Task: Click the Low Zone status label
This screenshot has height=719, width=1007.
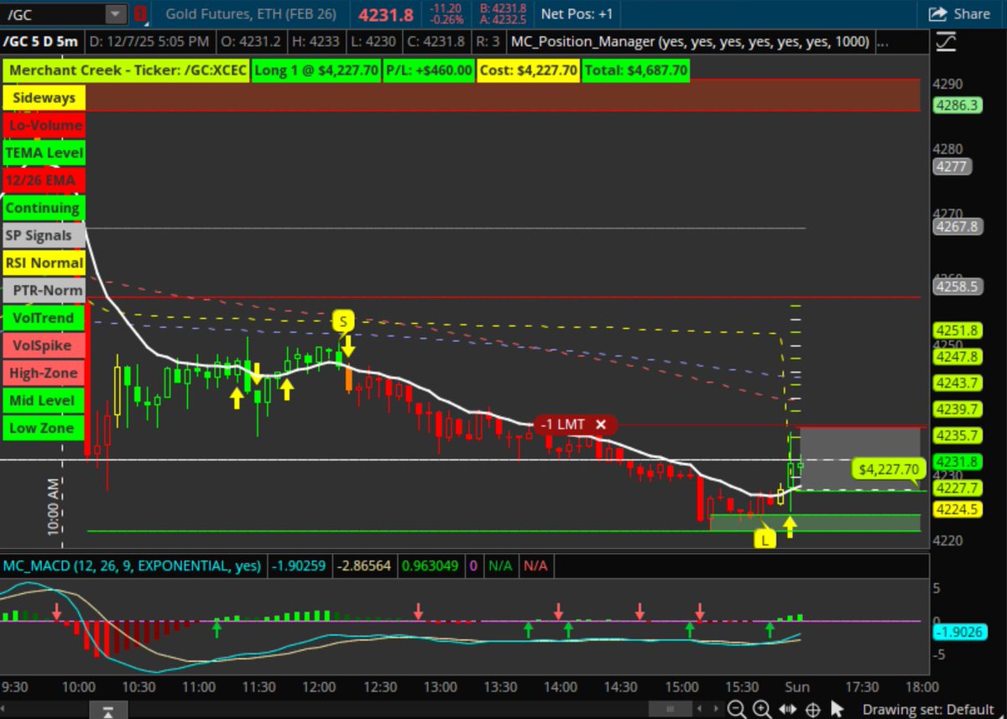Action: point(44,429)
